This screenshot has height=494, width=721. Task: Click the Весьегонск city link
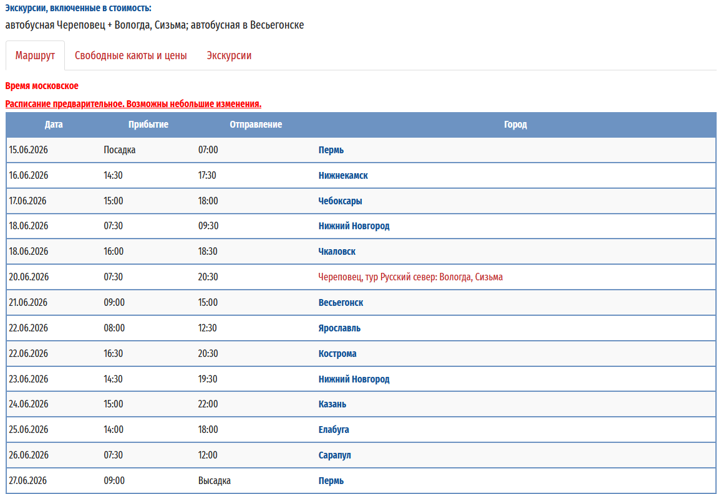[x=341, y=303]
